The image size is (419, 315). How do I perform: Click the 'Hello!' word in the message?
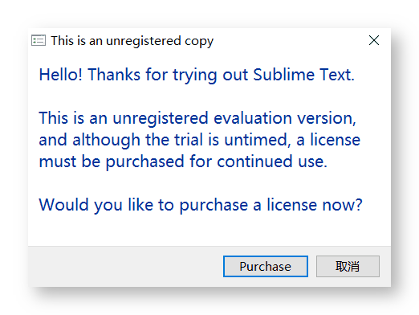61,75
